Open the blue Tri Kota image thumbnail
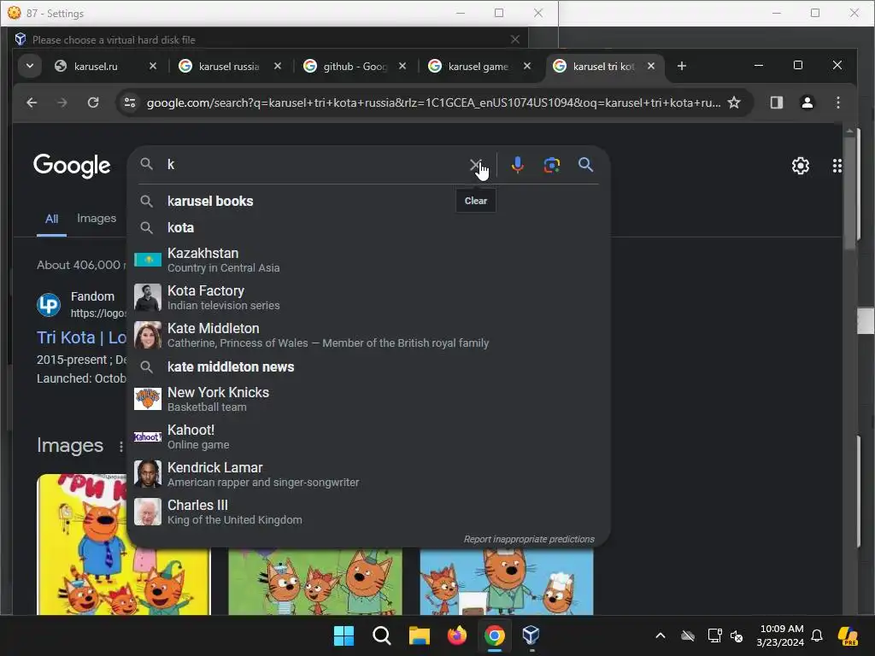875x656 pixels. pos(507,581)
